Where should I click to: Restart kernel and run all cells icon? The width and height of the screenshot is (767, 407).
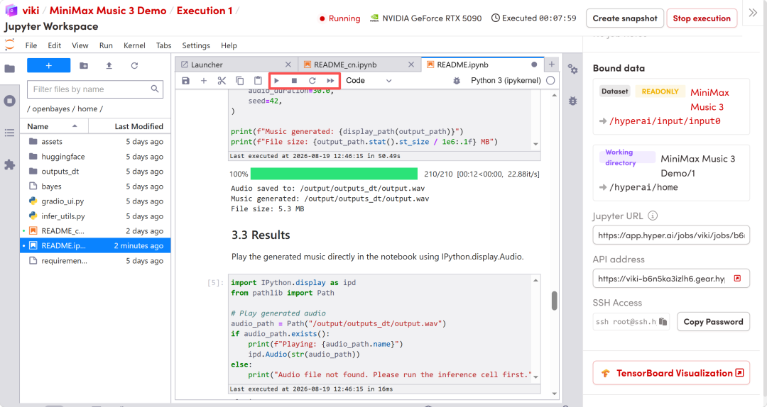point(331,81)
